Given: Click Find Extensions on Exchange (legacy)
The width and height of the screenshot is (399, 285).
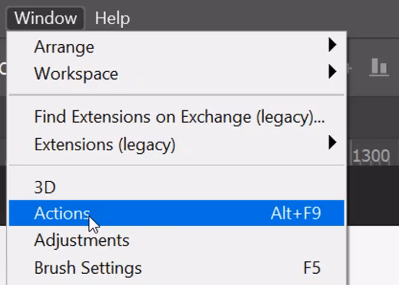Looking at the screenshot, I should click(179, 117).
